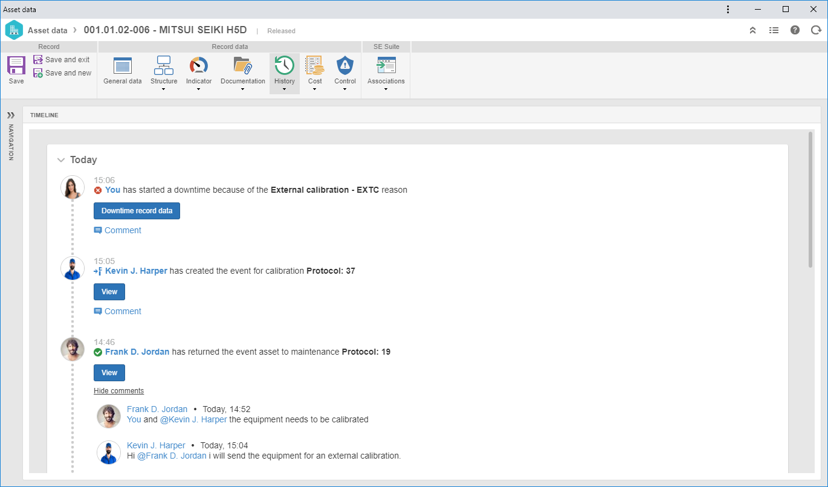
Task: Click Frank D. Jordan commenter name at 14:52
Action: pyautogui.click(x=157, y=409)
